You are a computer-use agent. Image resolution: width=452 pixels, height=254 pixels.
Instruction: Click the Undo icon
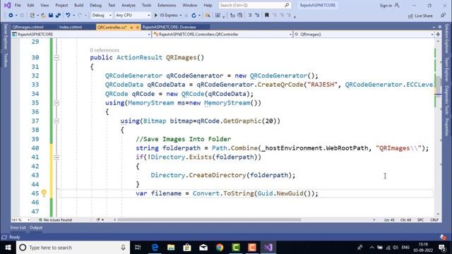click(x=68, y=16)
